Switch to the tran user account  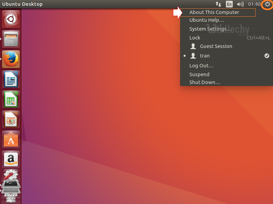[x=205, y=56]
